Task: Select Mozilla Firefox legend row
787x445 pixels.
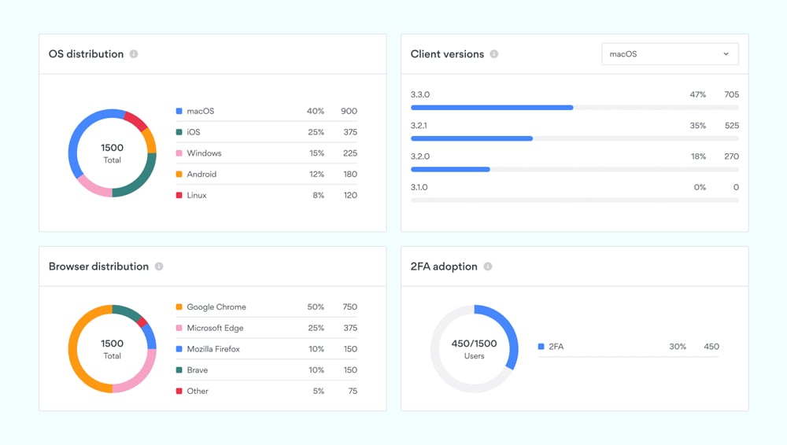Action: (x=213, y=349)
